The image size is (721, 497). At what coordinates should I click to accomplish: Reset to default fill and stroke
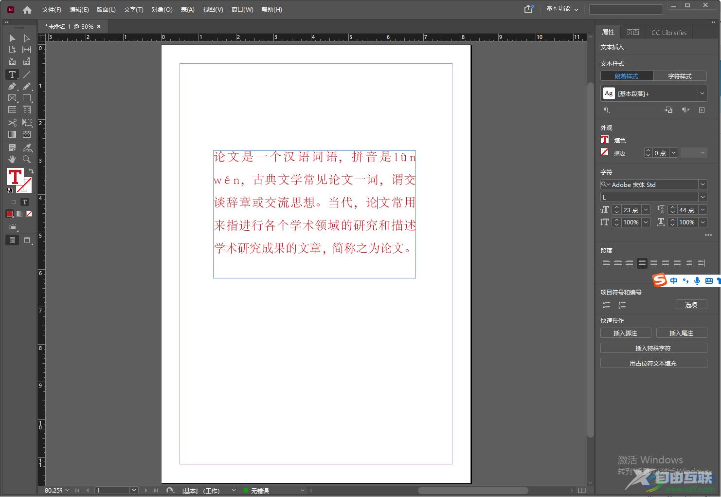pos(10,190)
